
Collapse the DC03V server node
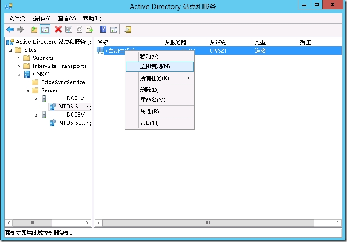tap(36, 115)
